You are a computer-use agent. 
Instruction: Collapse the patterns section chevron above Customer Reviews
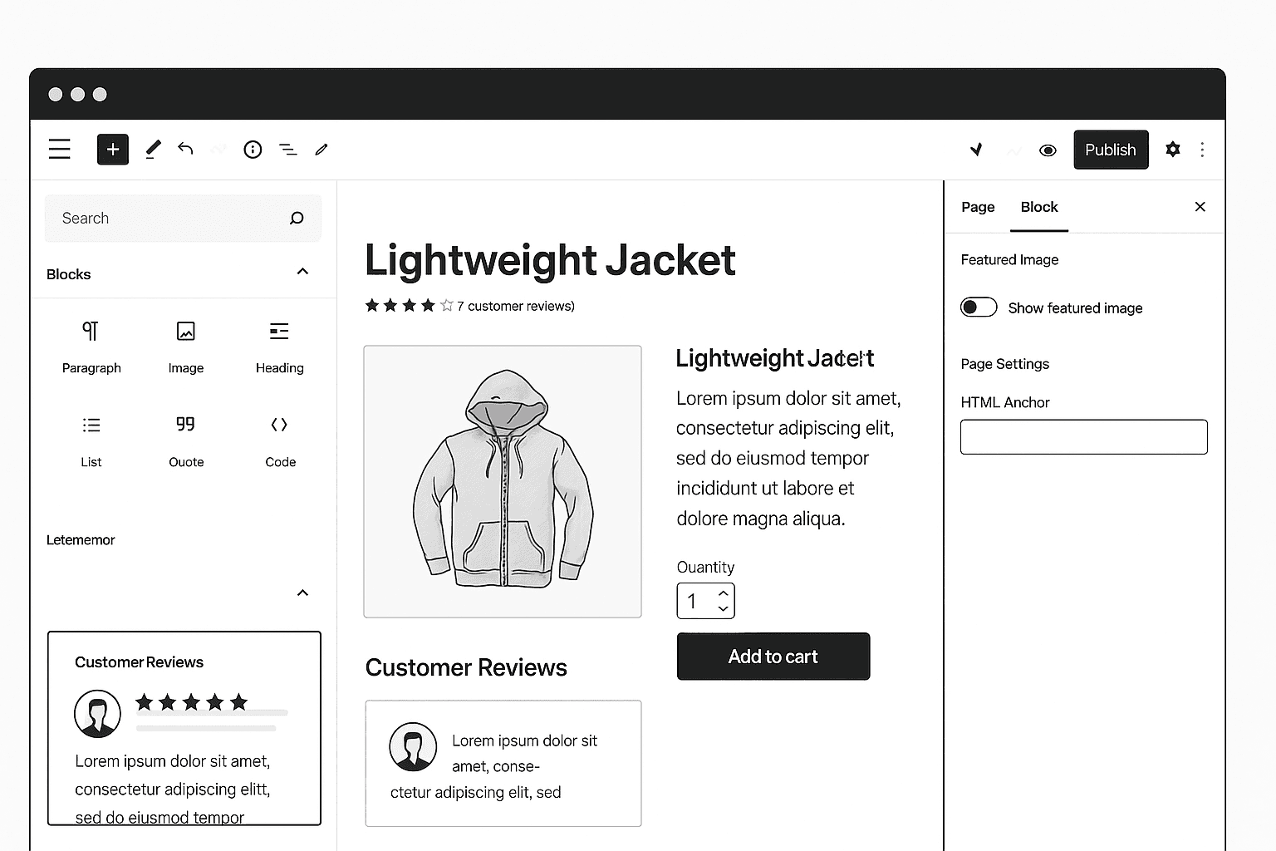pos(302,593)
